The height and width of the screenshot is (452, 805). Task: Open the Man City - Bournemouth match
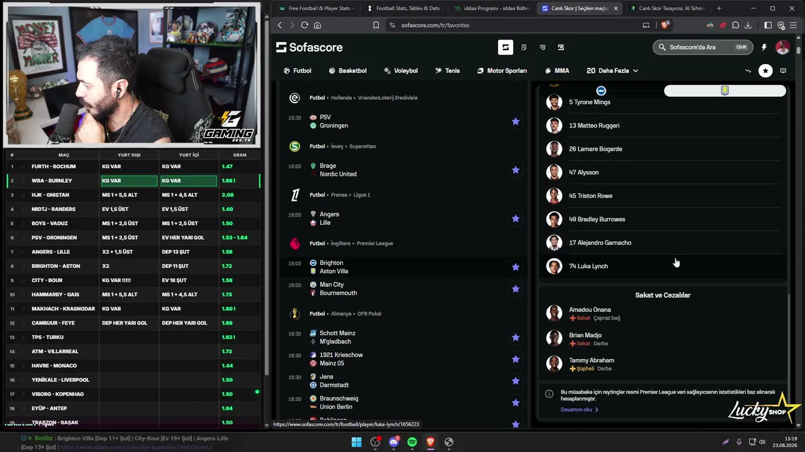[404, 289]
